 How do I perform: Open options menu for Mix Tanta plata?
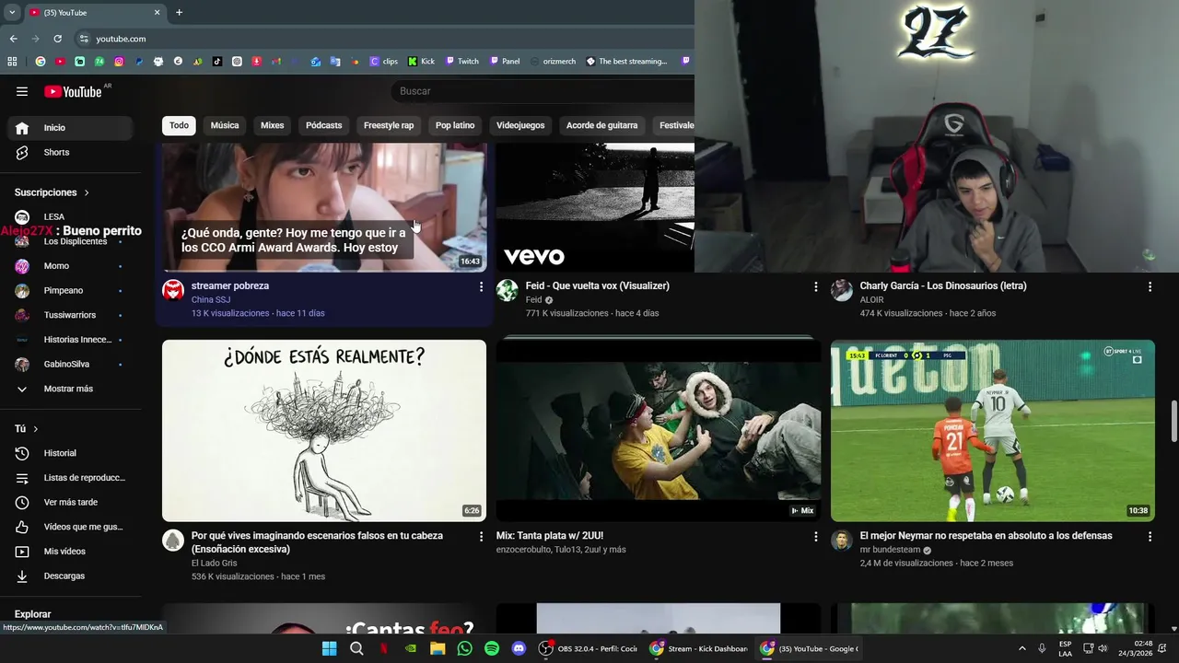tap(815, 536)
